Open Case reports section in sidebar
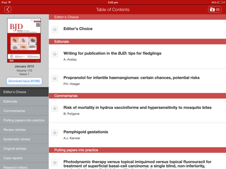This screenshot has height=169, width=226. point(24,158)
